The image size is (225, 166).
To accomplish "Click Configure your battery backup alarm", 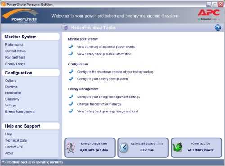I will click(x=103, y=79).
